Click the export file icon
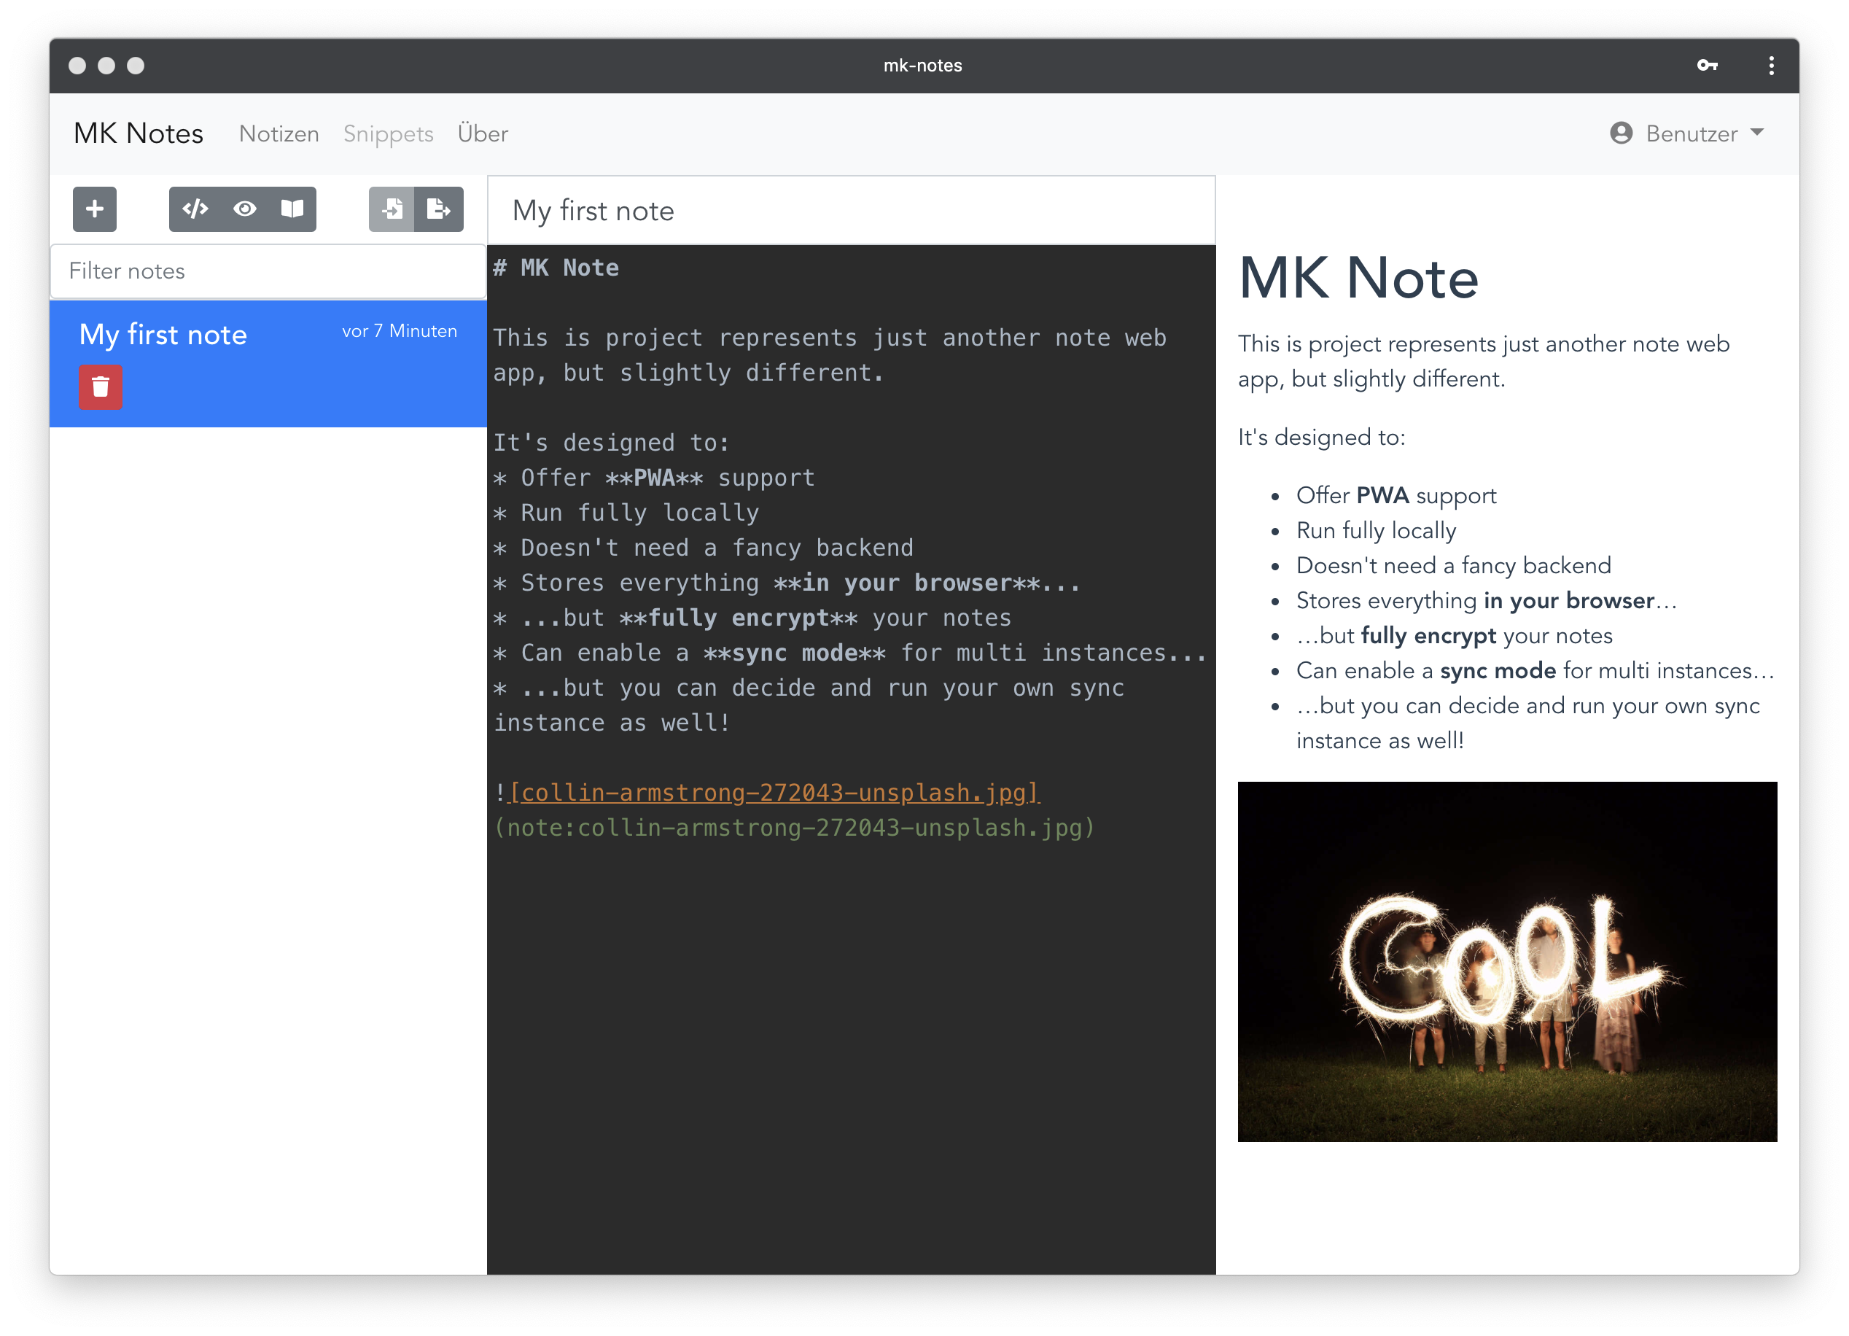 (439, 209)
